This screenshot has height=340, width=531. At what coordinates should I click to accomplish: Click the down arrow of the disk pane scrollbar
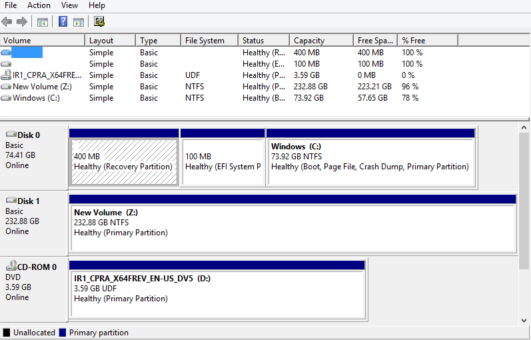point(524,320)
